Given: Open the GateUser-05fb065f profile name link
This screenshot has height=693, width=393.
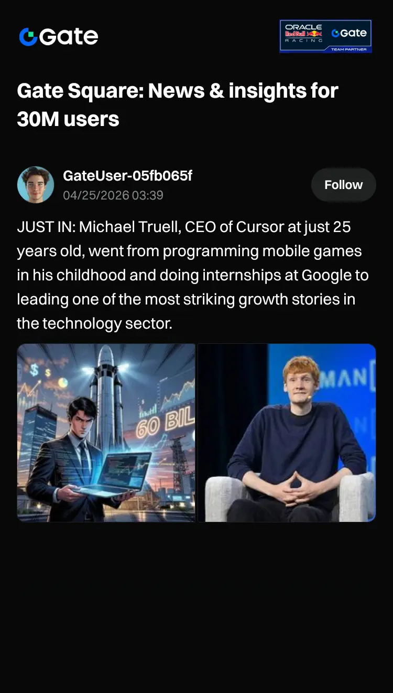Looking at the screenshot, I should [x=127, y=176].
